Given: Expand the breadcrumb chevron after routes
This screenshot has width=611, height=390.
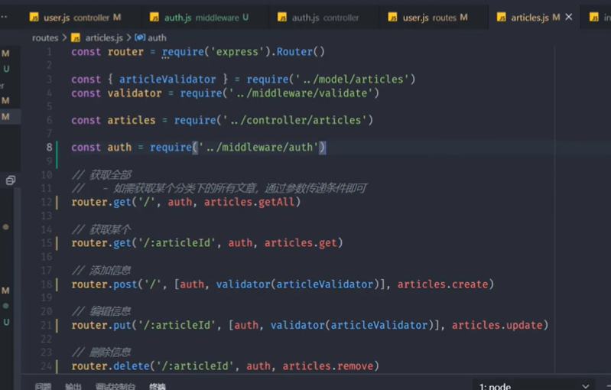Looking at the screenshot, I should tap(65, 37).
